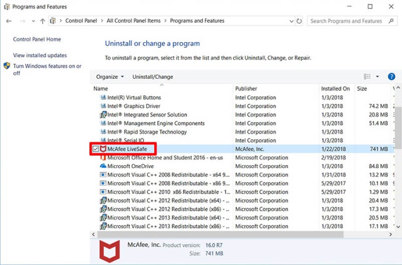Click the Visual C++ 2008 x64 Redistributable icon
The image size is (402, 265).
point(103,175)
